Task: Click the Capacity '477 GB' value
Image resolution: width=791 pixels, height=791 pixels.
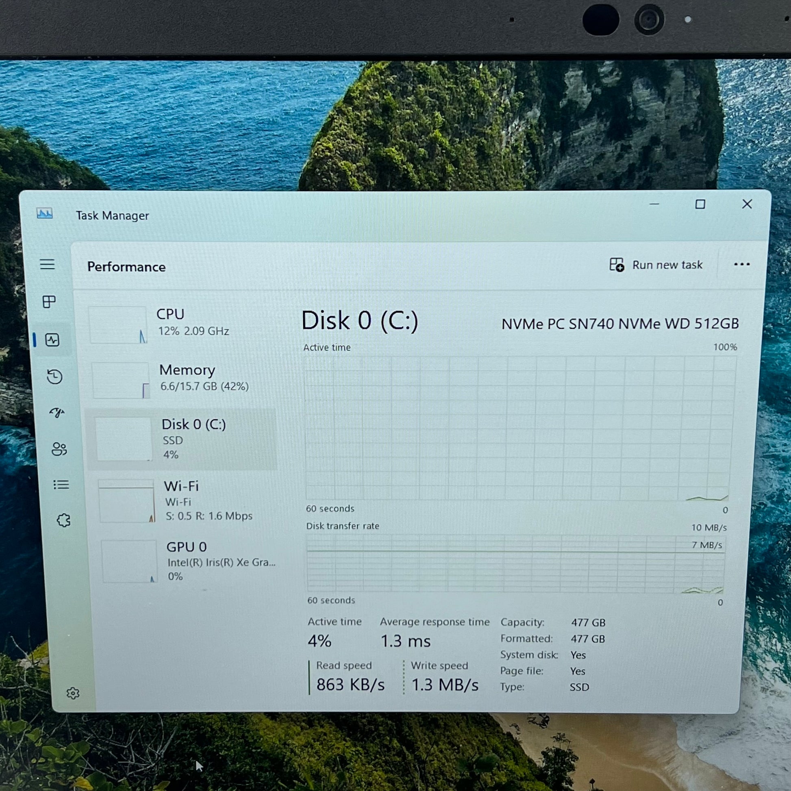Action: pos(588,623)
